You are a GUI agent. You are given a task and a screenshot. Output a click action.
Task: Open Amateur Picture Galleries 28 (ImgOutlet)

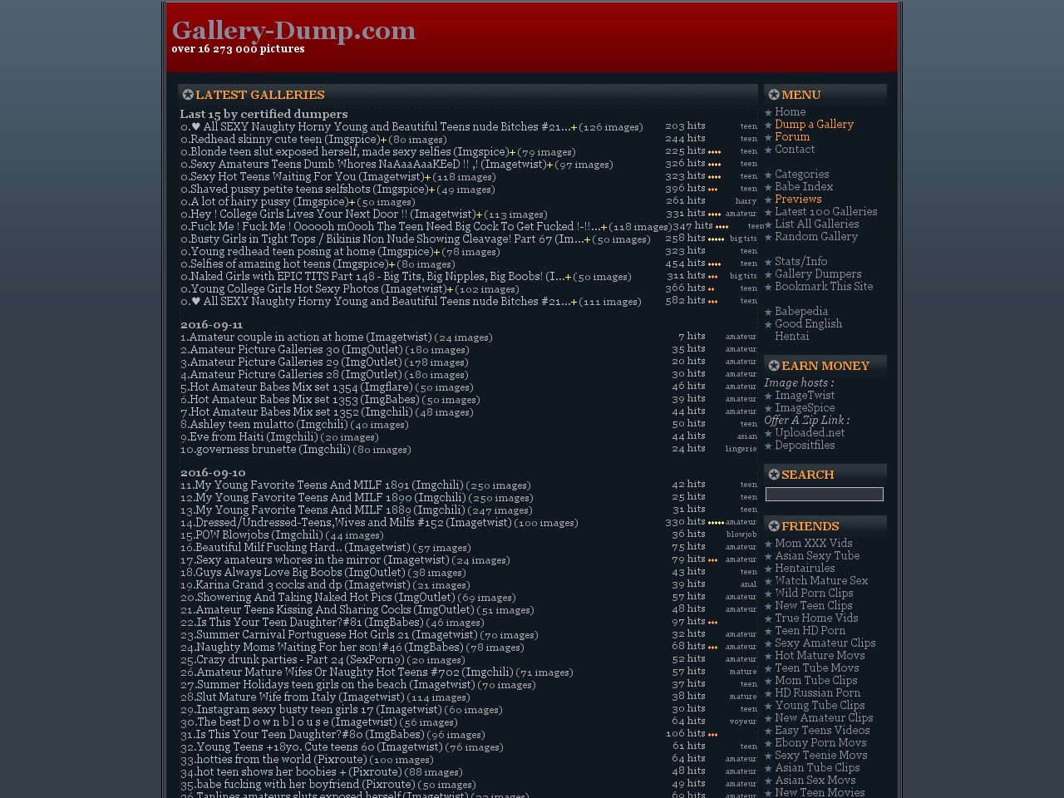pos(295,375)
